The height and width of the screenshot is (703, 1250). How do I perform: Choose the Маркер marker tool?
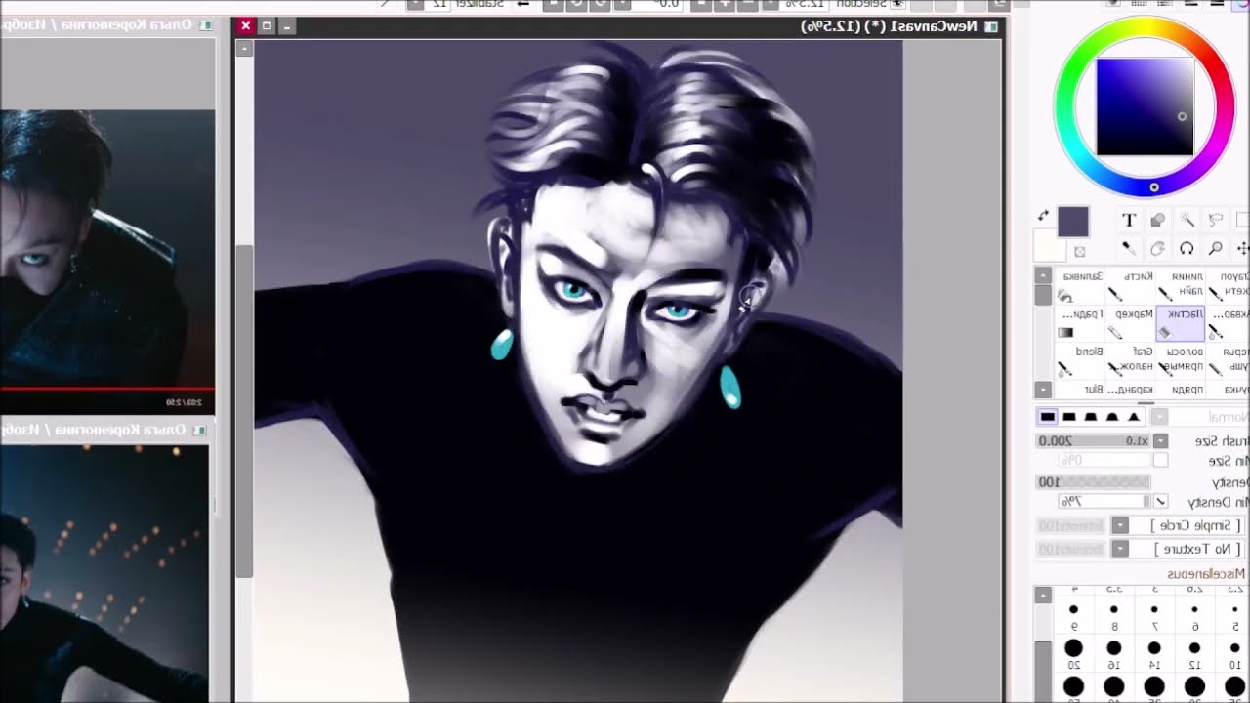1128,323
